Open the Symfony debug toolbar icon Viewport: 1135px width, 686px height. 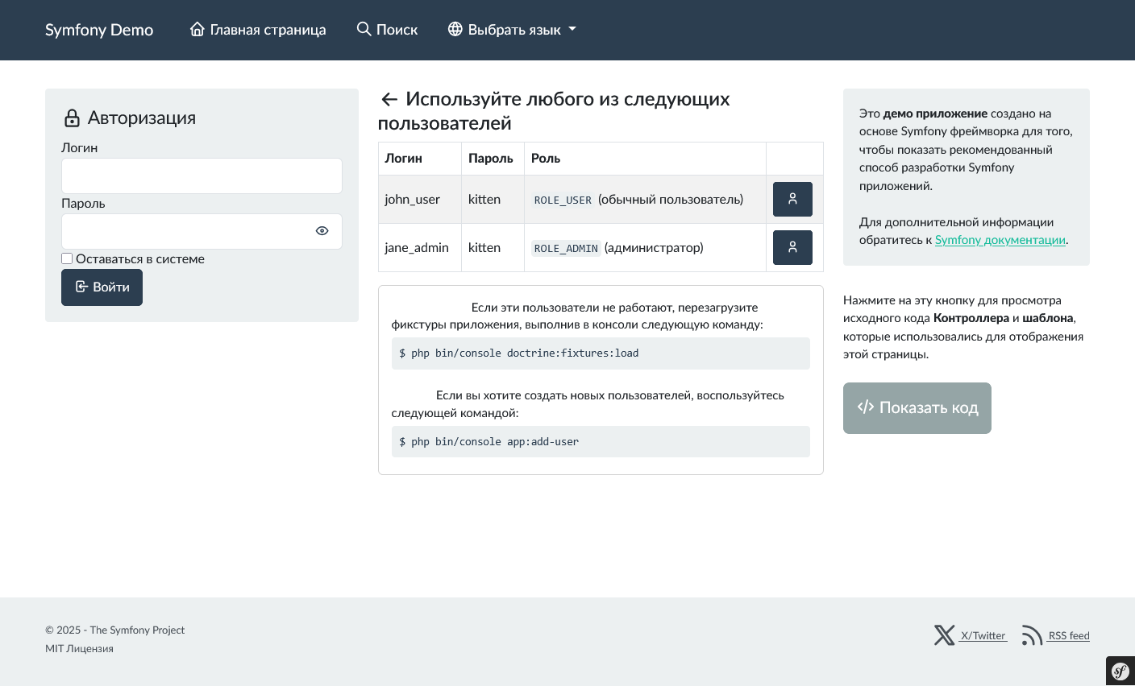[x=1120, y=671]
